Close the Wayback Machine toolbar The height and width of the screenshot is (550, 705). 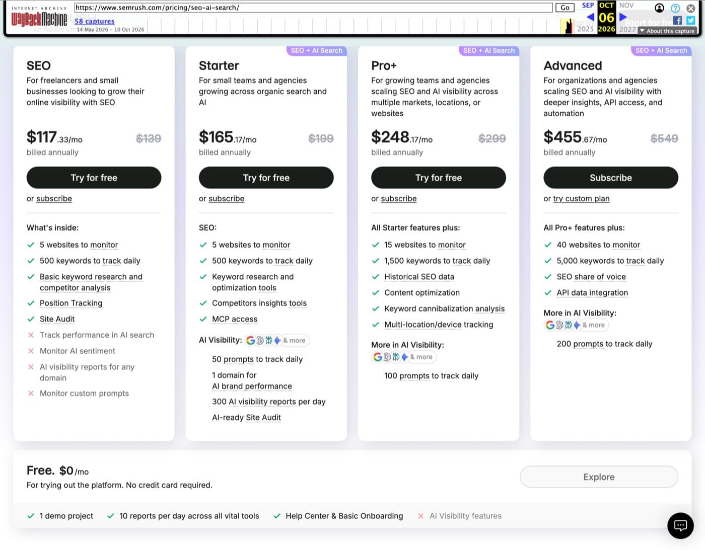click(691, 8)
